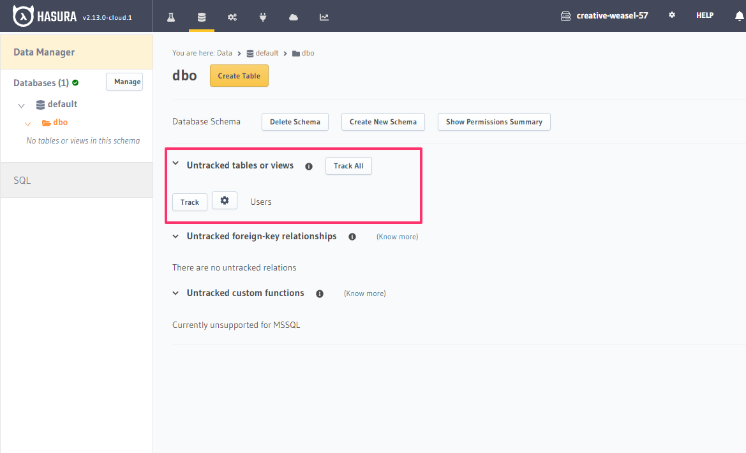The width and height of the screenshot is (746, 453).
Task: Click the Create Table button
Action: 239,76
